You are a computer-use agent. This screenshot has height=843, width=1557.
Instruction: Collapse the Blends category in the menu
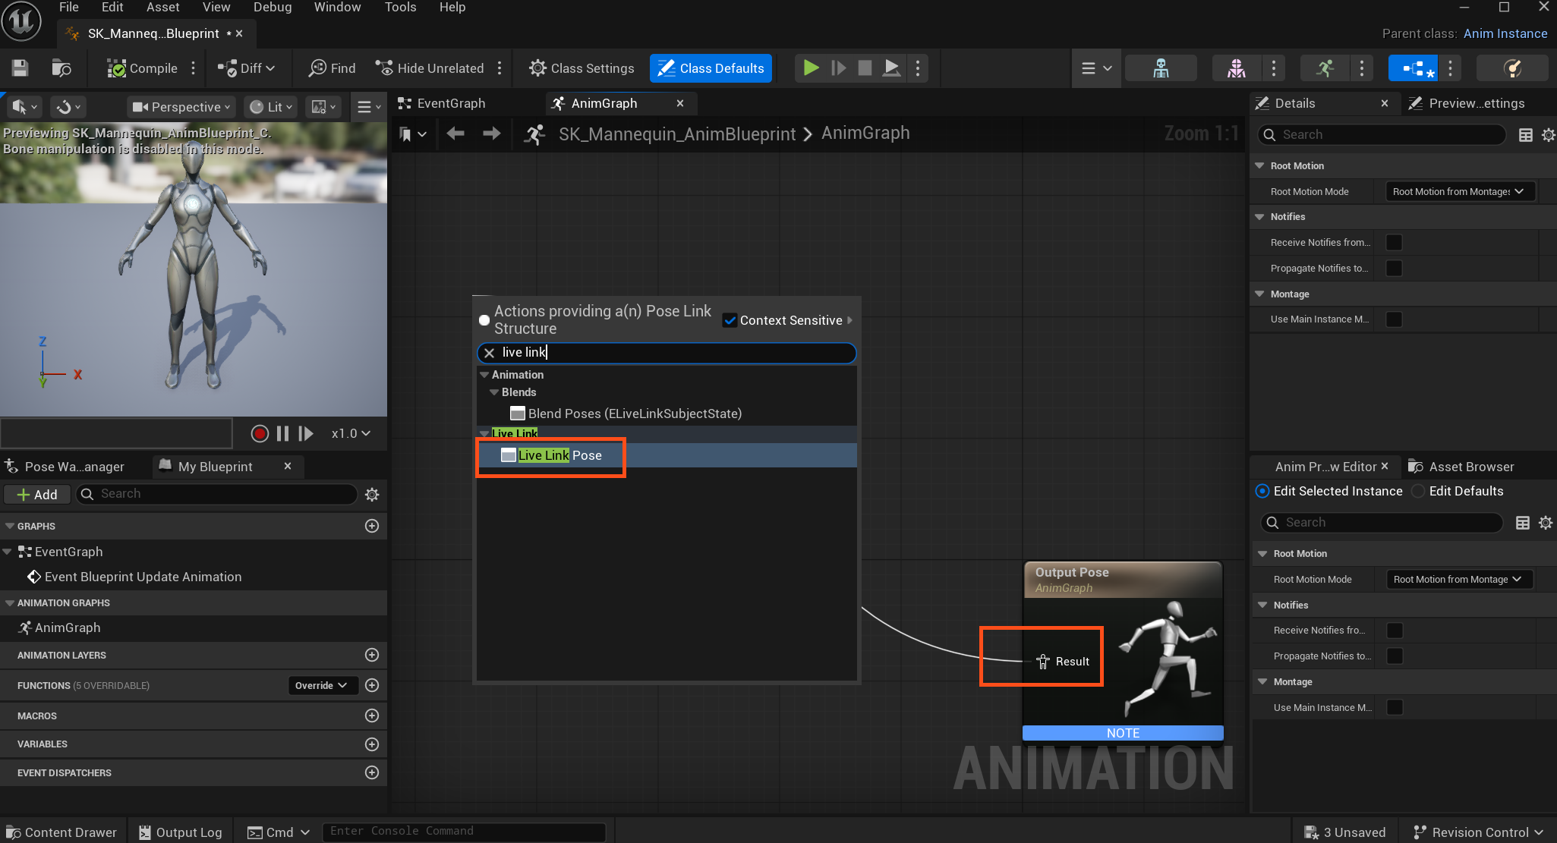pyautogui.click(x=494, y=392)
